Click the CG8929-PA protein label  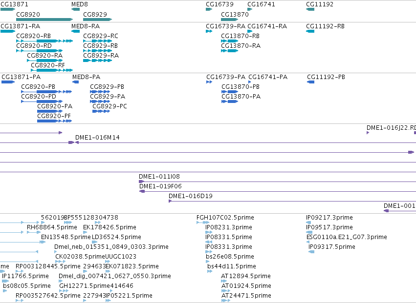pyautogui.click(x=108, y=97)
